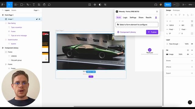195x109 pixels.
Task: Start audio conversation with headphones icon
Action: click(156, 5)
